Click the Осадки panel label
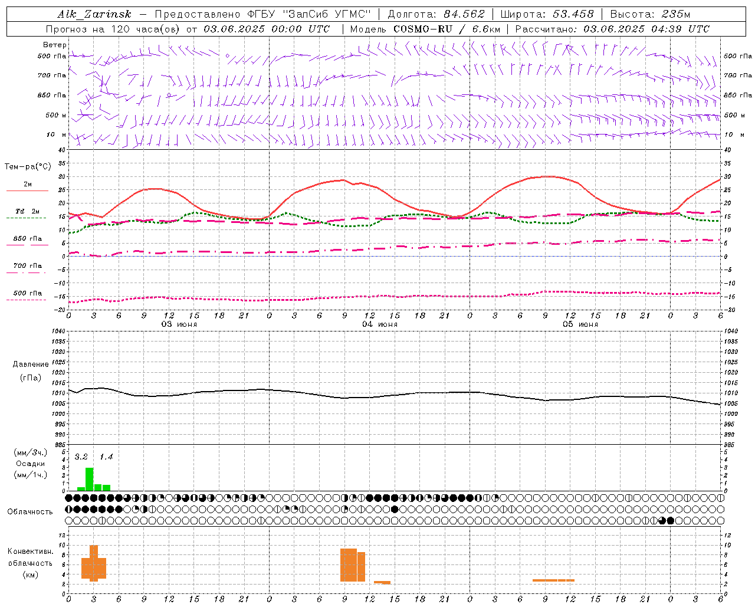This screenshot has width=755, height=604. 30,464
